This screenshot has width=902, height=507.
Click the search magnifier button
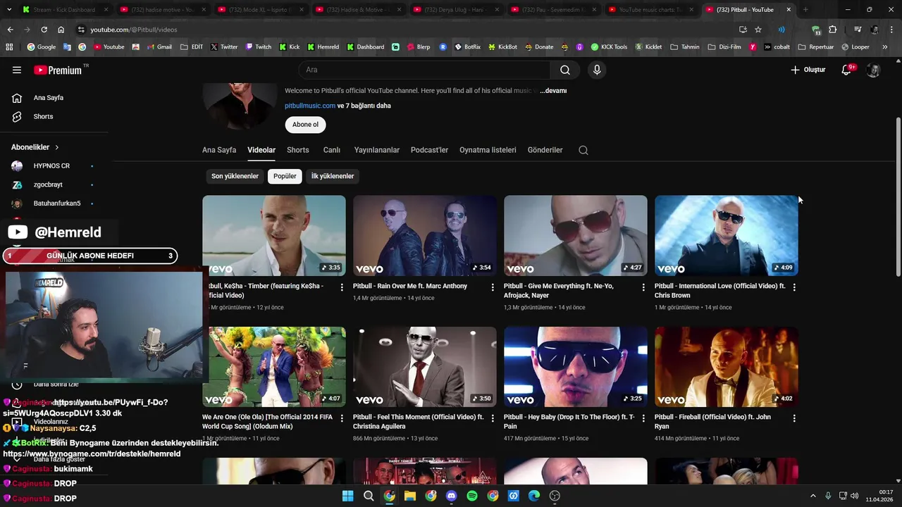click(565, 70)
